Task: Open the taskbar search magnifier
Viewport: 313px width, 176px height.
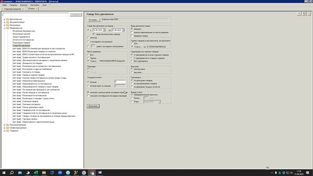Action: click(x=12, y=173)
